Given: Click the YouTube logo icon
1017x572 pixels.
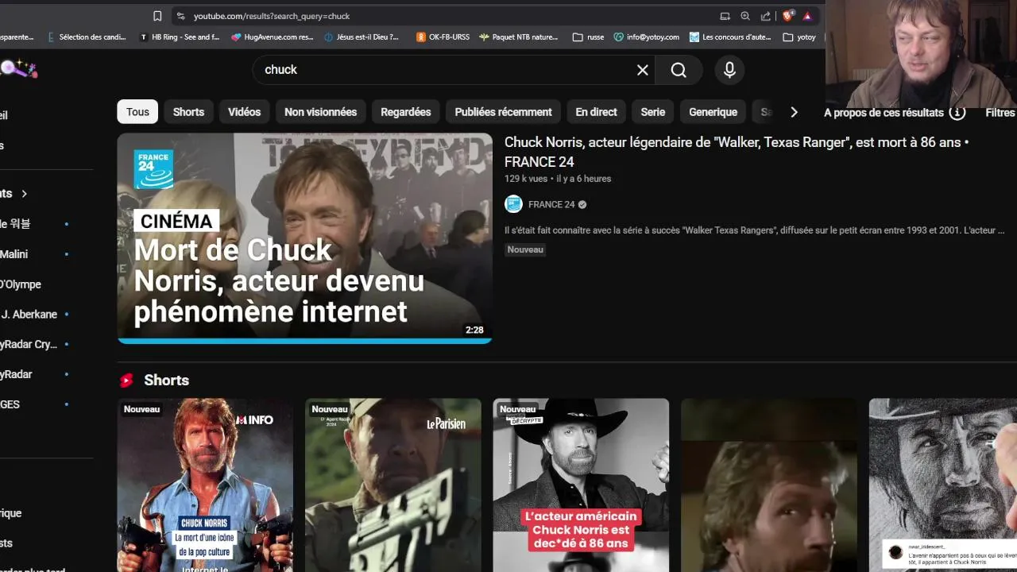Looking at the screenshot, I should pyautogui.click(x=17, y=69).
